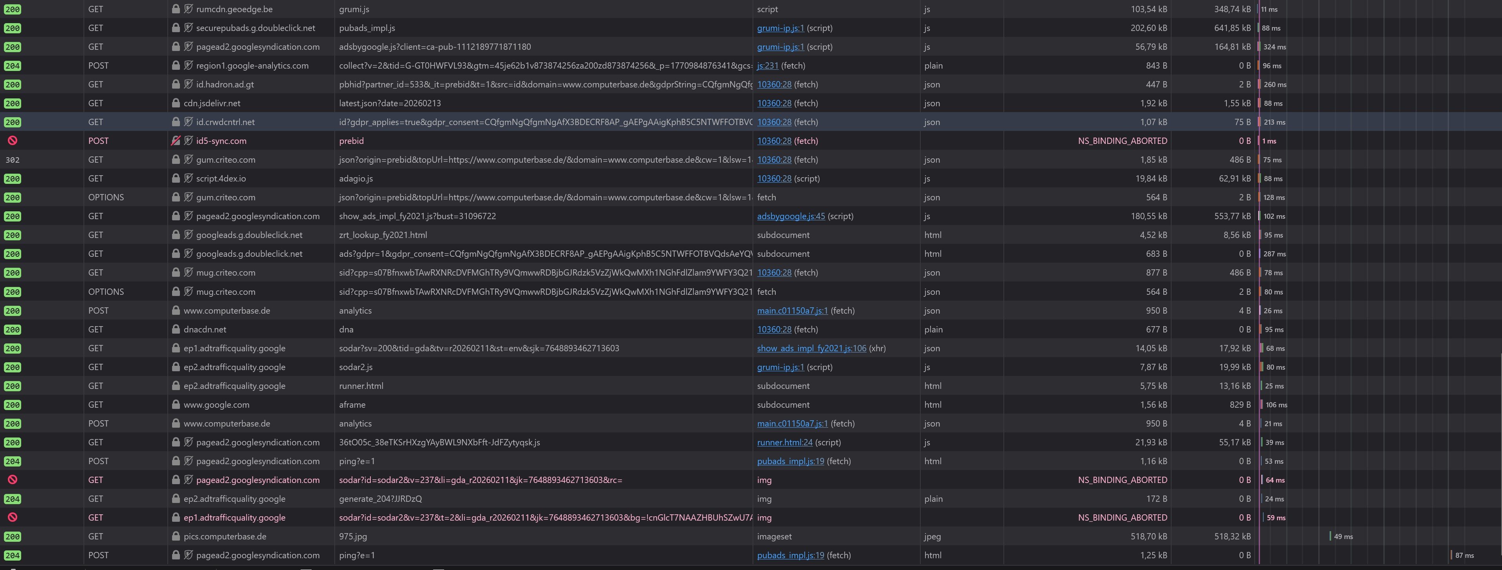
Task: Click the tracking shield icon beside rumcdn.geoedge.be
Action: point(188,9)
